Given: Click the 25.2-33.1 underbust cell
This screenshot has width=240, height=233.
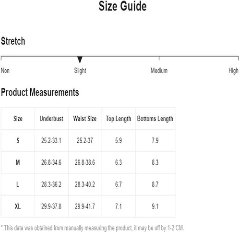Looking at the screenshot, I should tap(51, 141).
